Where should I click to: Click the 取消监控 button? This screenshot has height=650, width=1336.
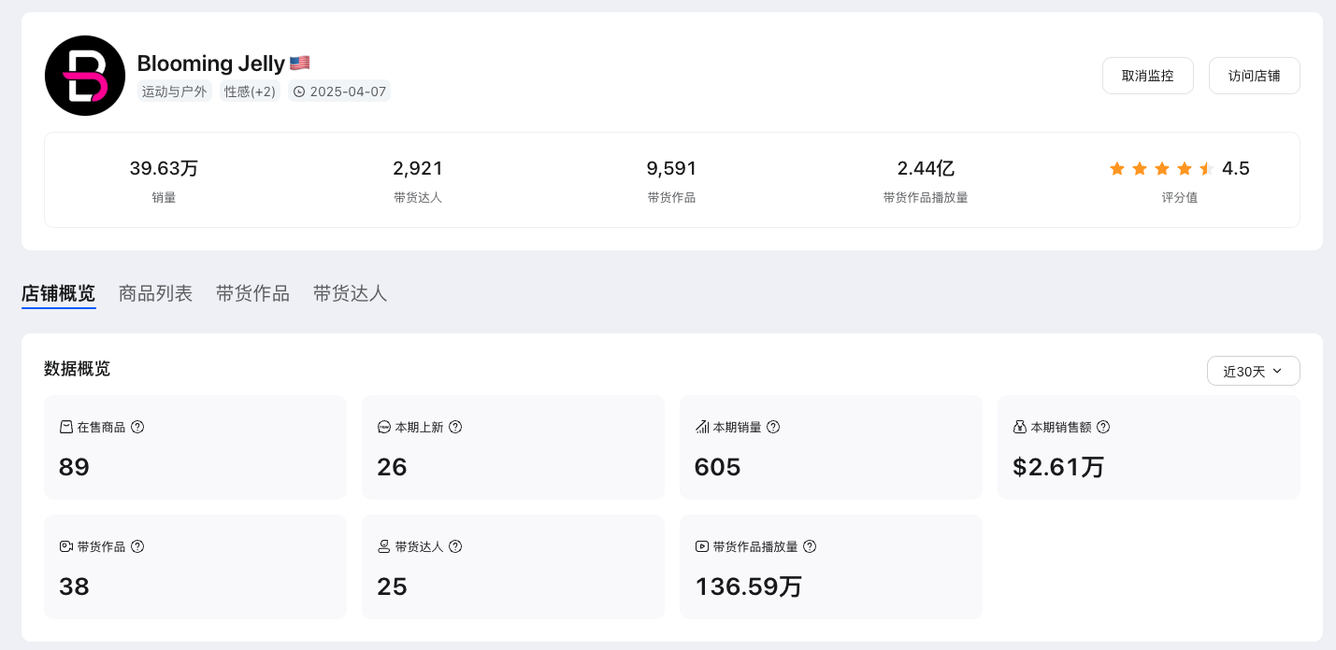[1147, 76]
